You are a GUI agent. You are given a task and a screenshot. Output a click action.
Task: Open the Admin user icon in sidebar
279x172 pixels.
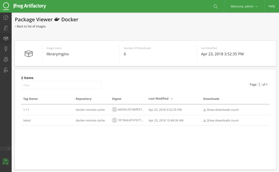6,70
